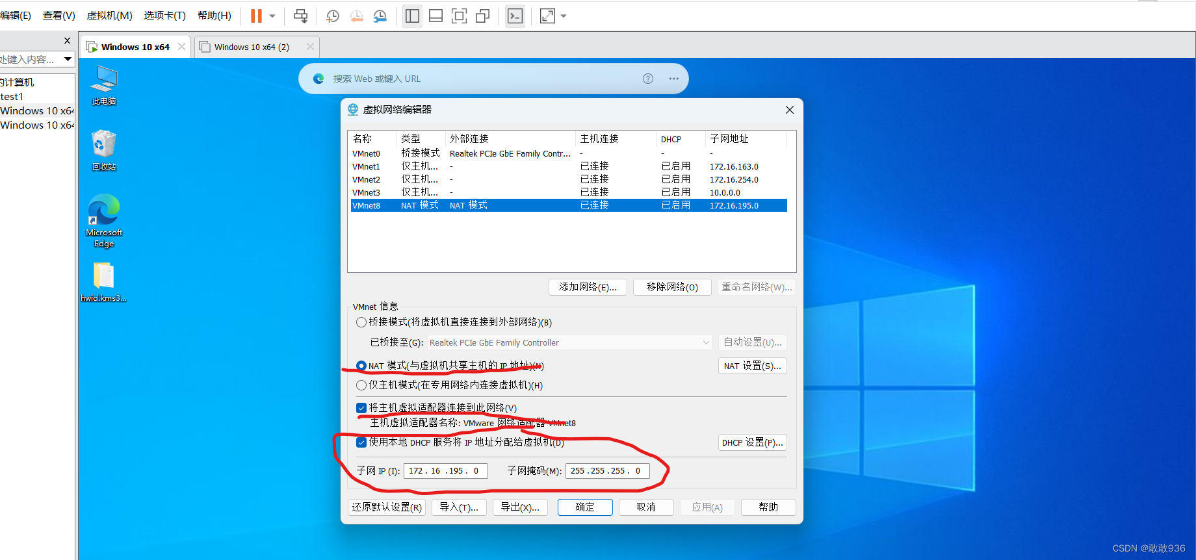
Task: Select the VMnet3 row in network list
Action: point(569,192)
